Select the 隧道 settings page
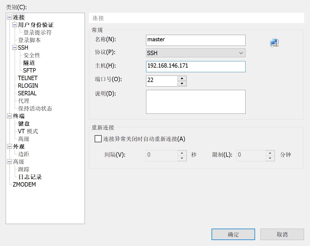 (29, 62)
